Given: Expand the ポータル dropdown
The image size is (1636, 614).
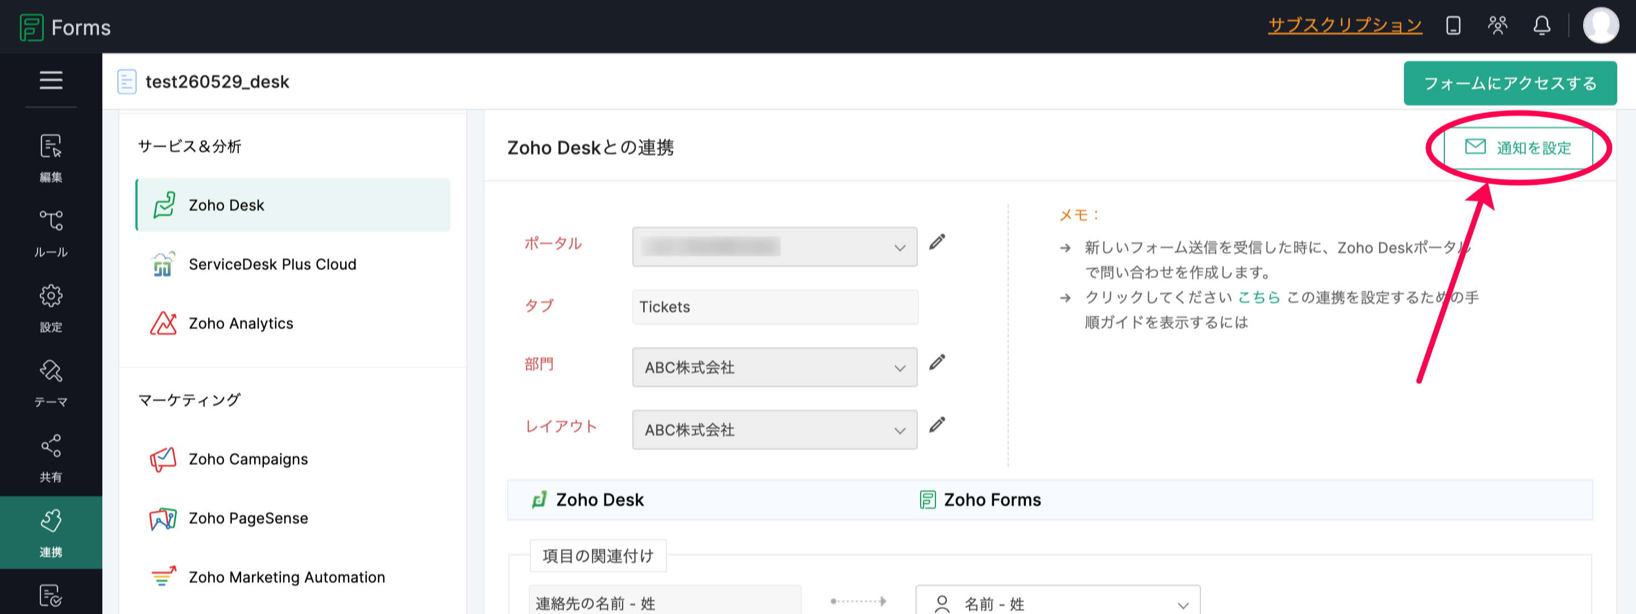Looking at the screenshot, I should [774, 247].
